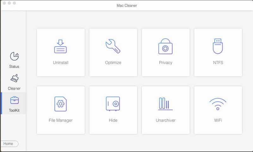Minimize the Mac Cleaner window

pyautogui.click(x=9, y=3)
